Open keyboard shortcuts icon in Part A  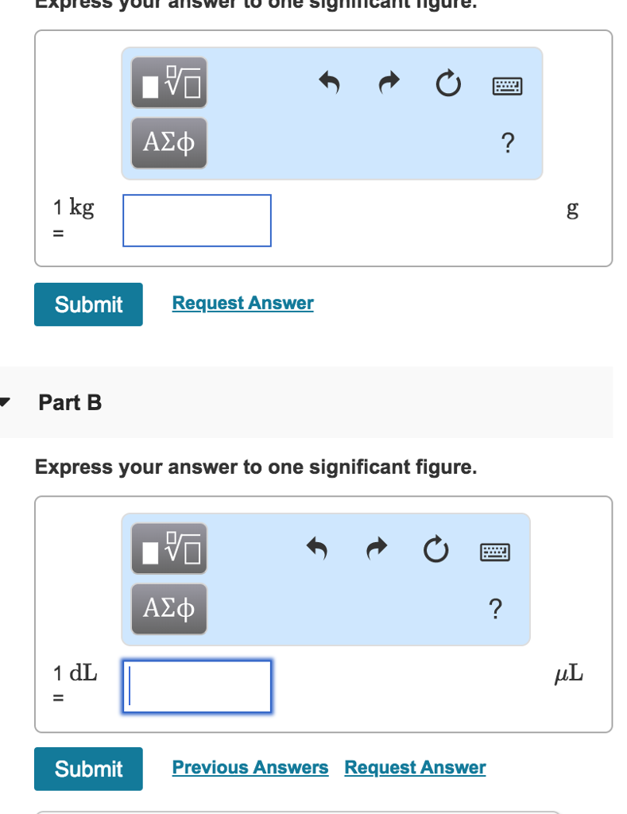tap(506, 85)
